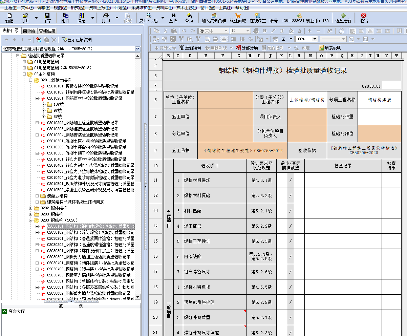Select the 宴会大厅 example item
Image resolution: width=407 pixels, height=336 pixels.
(17, 311)
